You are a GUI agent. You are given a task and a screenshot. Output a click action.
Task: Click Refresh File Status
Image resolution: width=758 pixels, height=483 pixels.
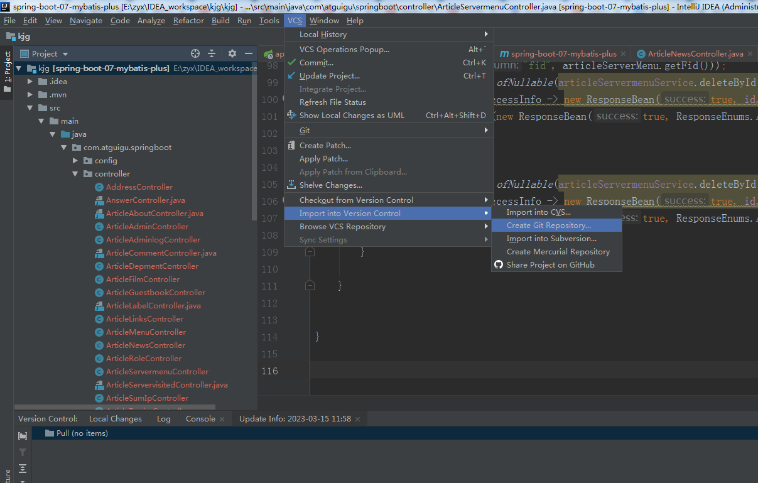tap(389, 102)
